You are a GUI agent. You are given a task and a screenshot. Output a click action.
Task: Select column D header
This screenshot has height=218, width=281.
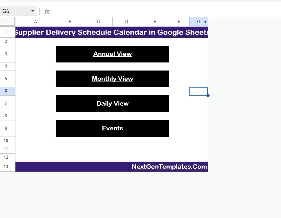pyautogui.click(x=126, y=22)
